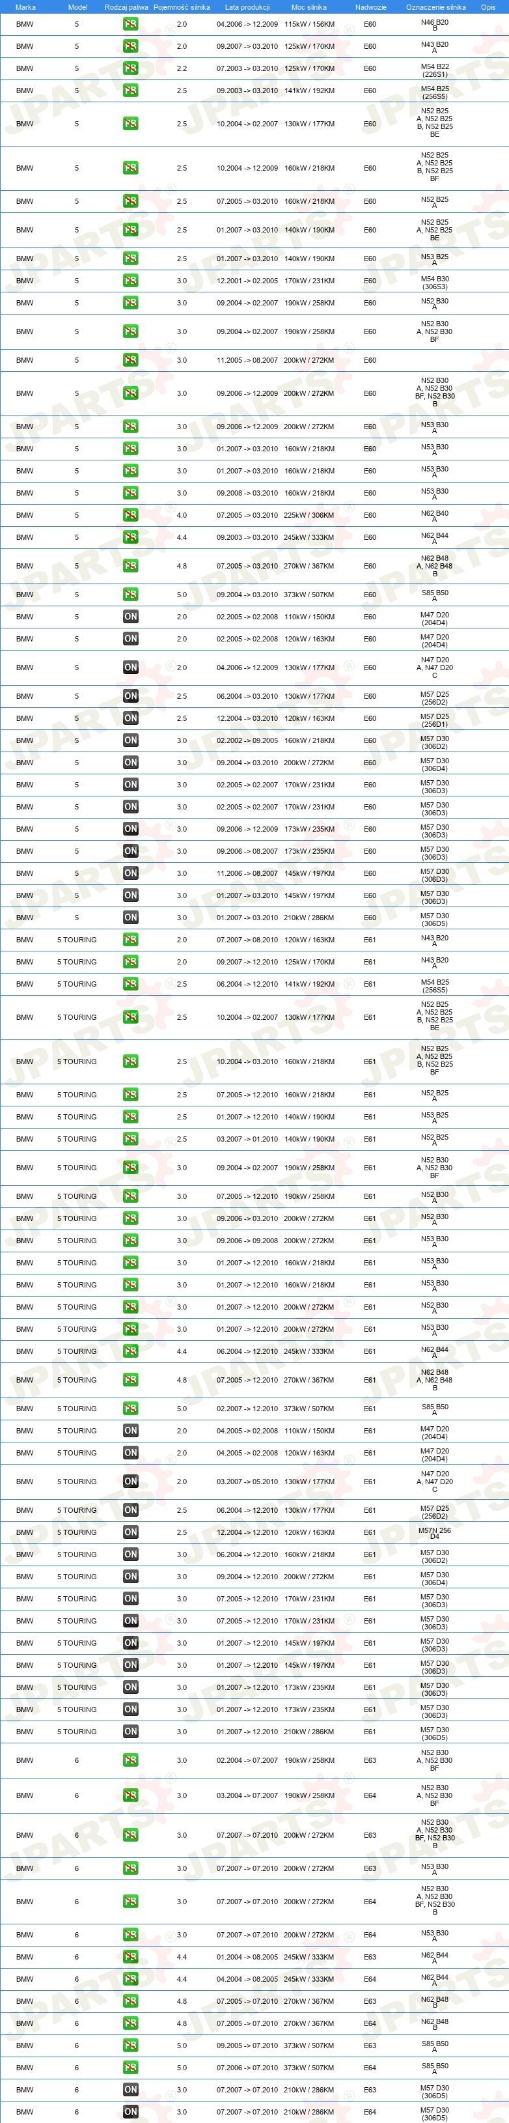The width and height of the screenshot is (509, 2123).
Task: Click petrol pump icon in the 2.2 litre row
Action: (x=130, y=68)
